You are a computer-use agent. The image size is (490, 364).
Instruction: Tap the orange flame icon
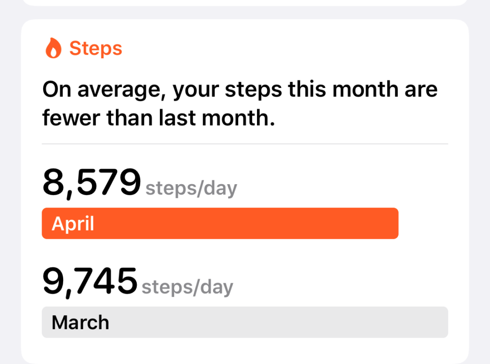(x=54, y=48)
